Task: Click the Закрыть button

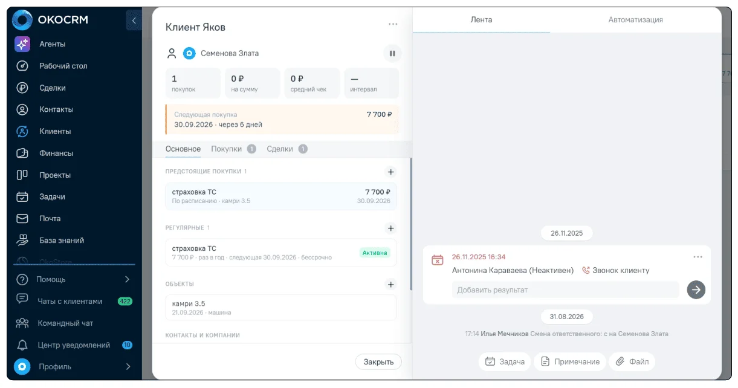Action: tap(378, 362)
